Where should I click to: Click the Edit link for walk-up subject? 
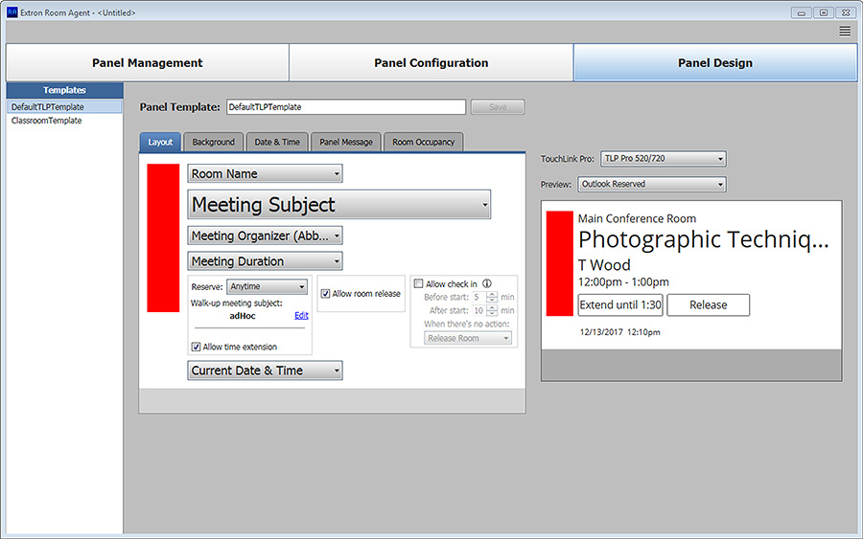301,315
